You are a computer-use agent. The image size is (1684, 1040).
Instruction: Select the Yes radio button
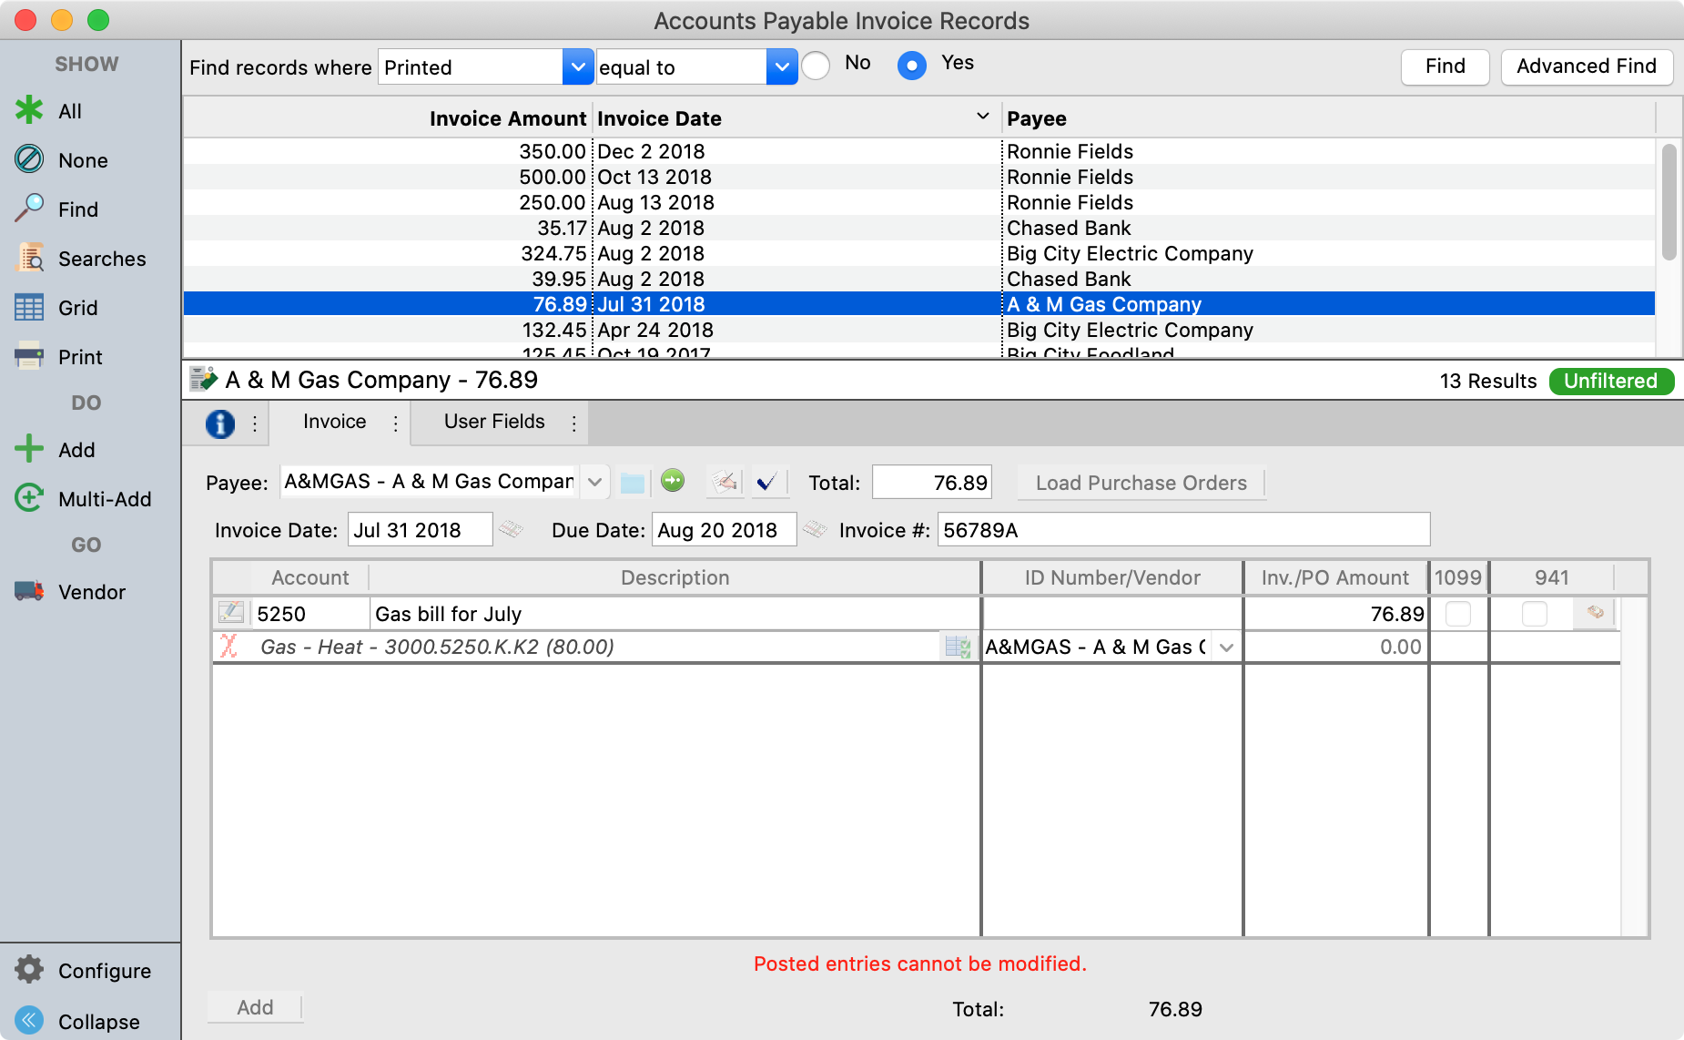point(911,66)
